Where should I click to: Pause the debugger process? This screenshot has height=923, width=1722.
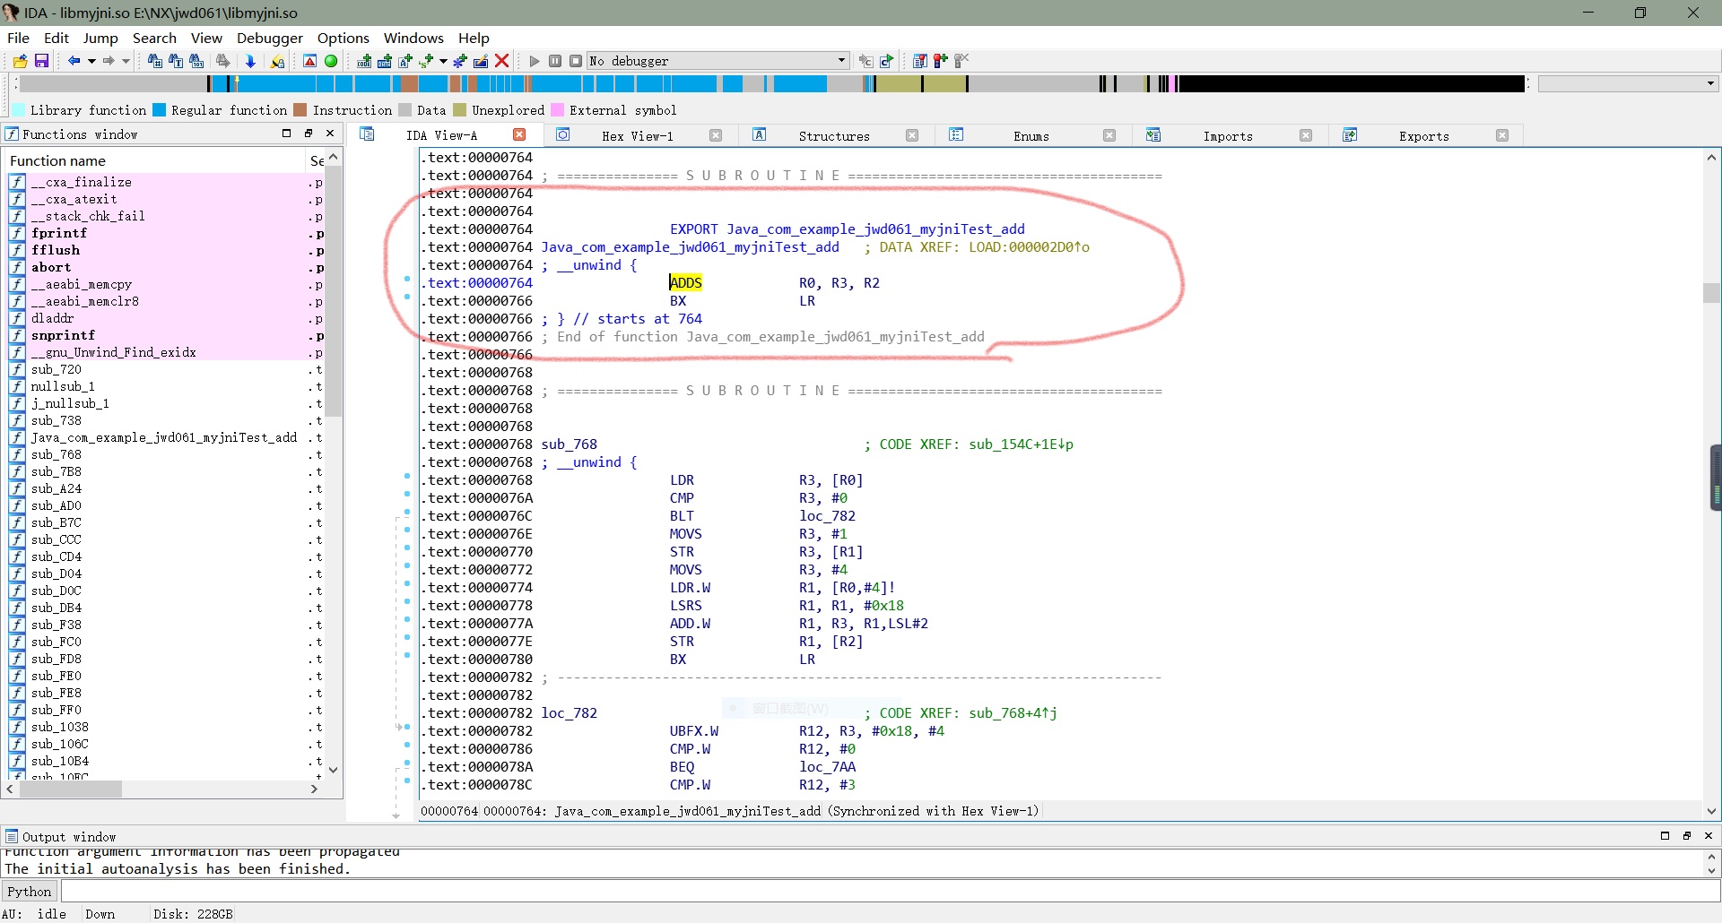[555, 61]
